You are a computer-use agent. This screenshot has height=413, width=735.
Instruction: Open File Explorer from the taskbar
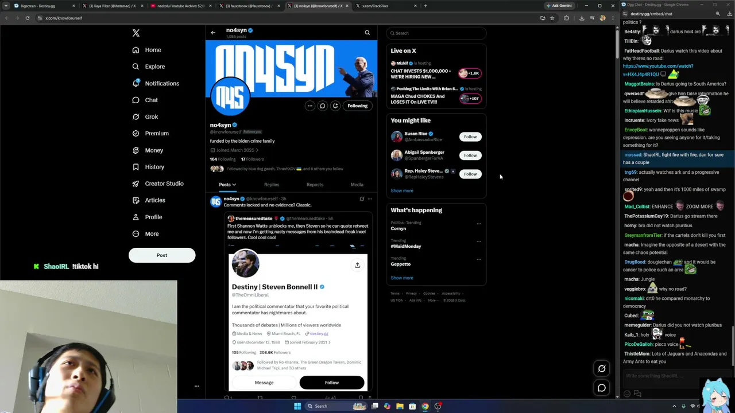[400, 406]
